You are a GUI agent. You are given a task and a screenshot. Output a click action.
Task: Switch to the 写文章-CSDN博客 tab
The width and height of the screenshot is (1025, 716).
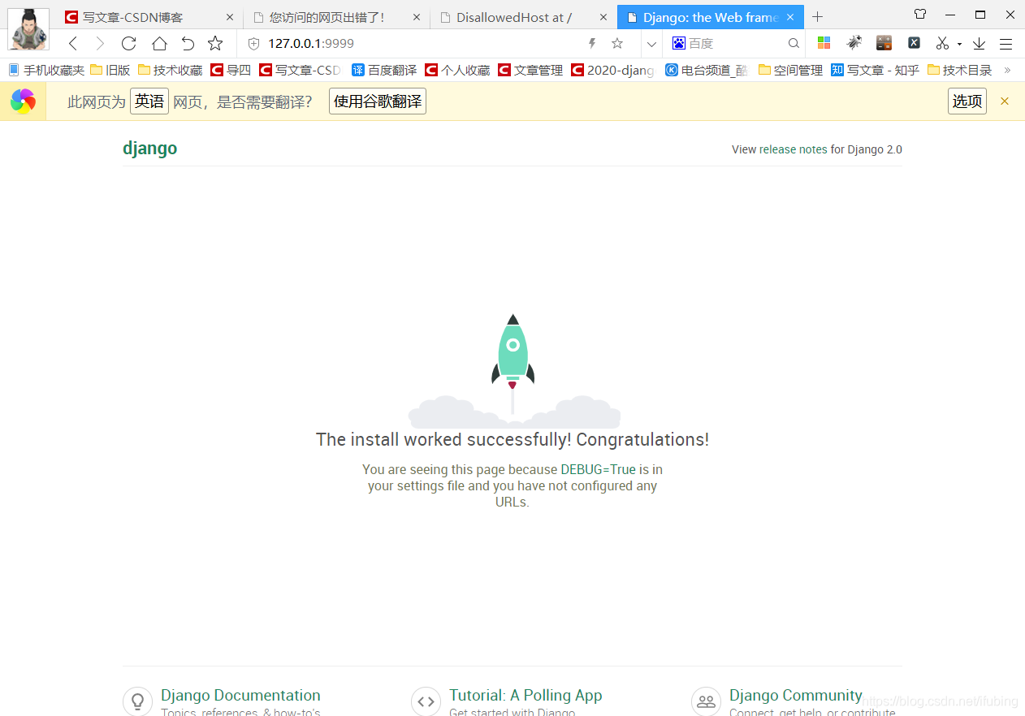tap(149, 17)
